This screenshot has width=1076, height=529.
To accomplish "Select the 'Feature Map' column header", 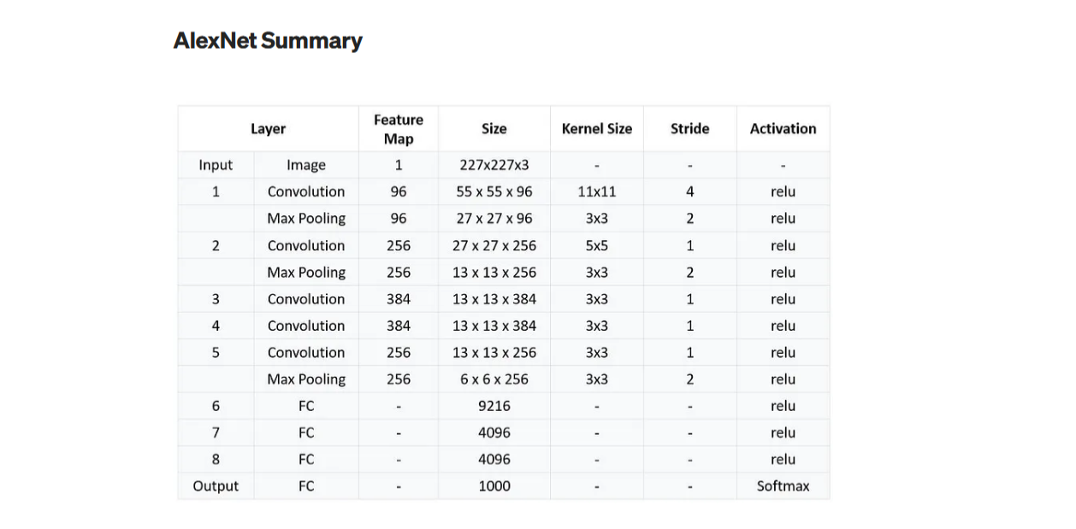I will click(x=399, y=129).
